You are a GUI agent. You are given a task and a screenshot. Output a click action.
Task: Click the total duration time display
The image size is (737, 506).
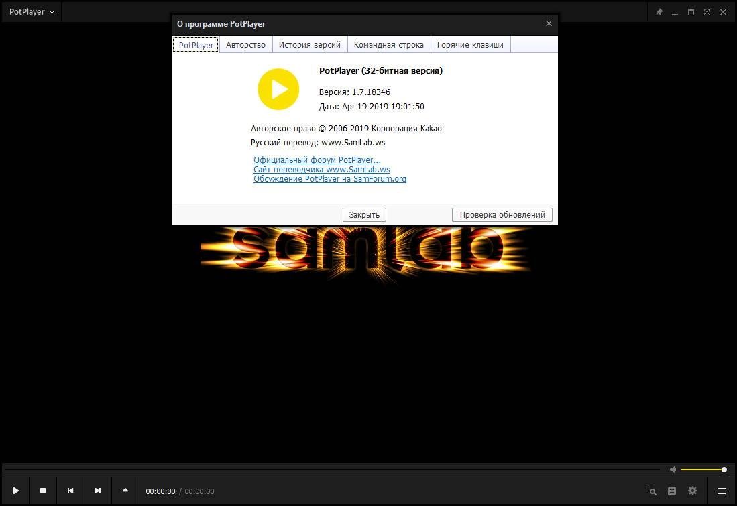coord(199,491)
